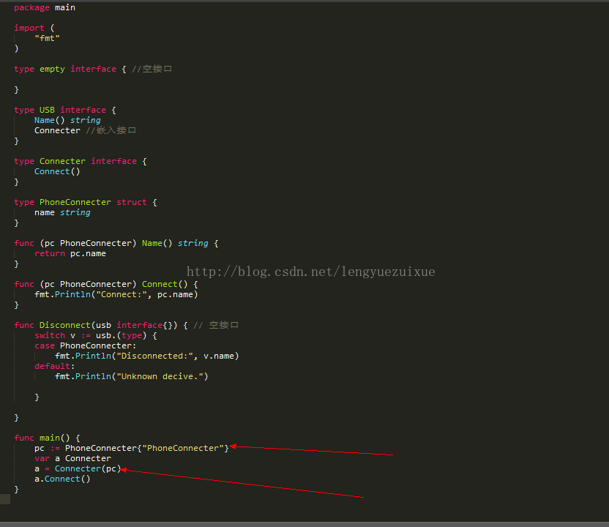
Task: Click the "type Connecter interface {" line
Action: 81,161
